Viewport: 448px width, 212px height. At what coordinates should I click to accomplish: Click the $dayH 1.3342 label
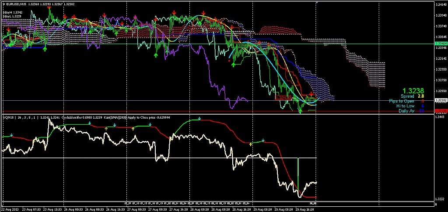point(13,13)
